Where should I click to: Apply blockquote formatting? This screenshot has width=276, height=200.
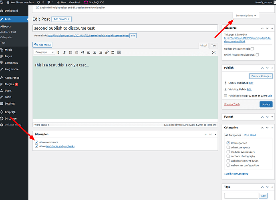coord(83,52)
